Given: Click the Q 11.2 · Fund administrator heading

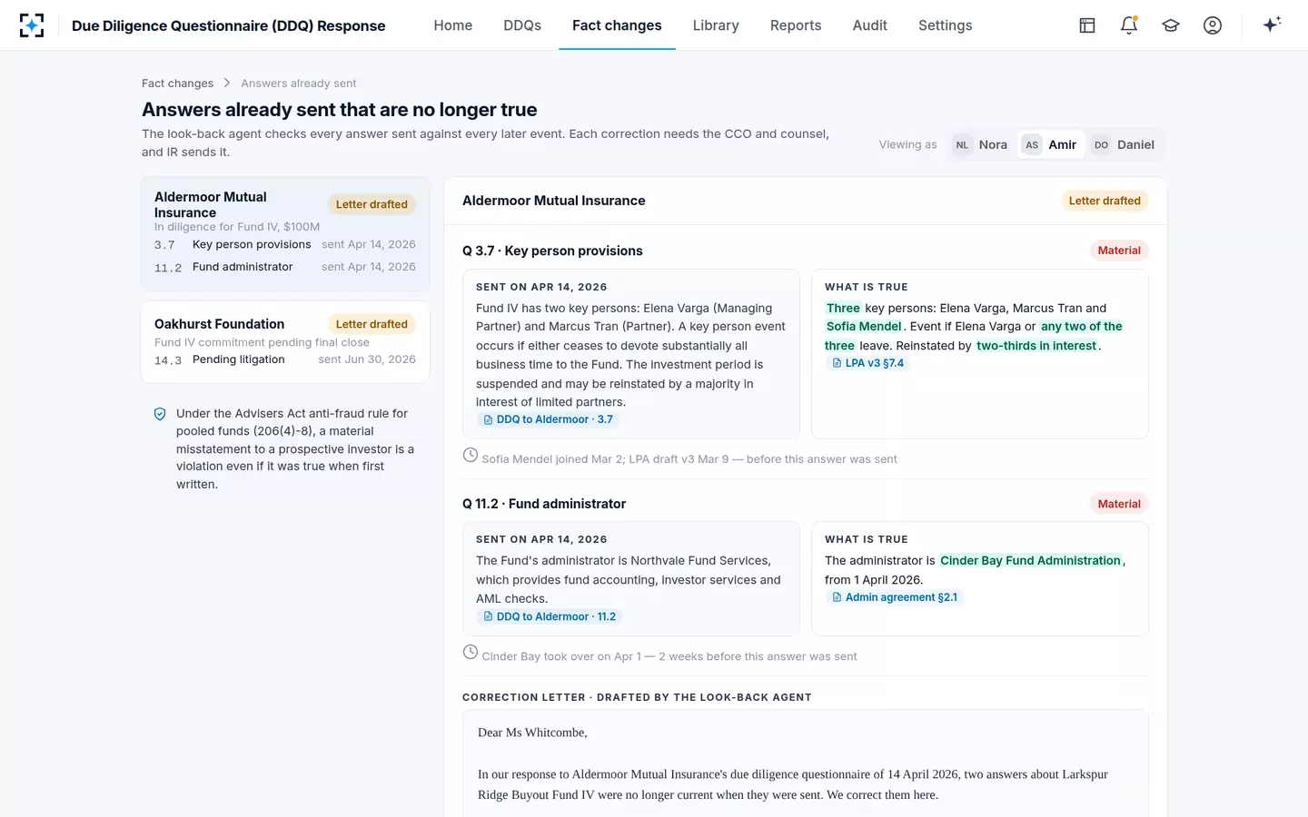Looking at the screenshot, I should pos(544,504).
